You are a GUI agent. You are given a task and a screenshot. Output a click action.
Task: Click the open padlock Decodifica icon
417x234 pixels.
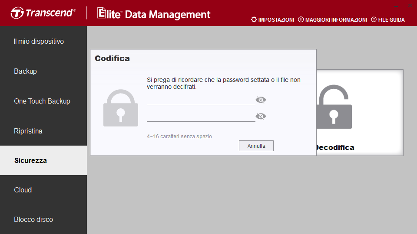pyautogui.click(x=334, y=107)
